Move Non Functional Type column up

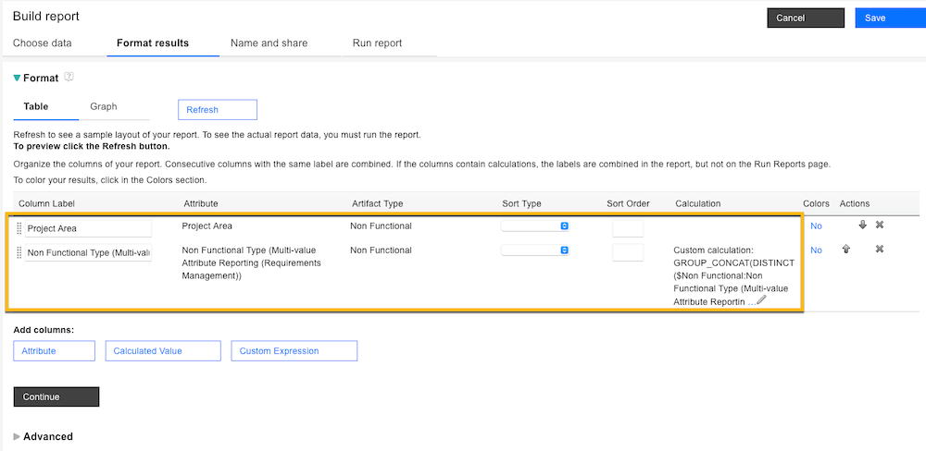pyautogui.click(x=845, y=250)
